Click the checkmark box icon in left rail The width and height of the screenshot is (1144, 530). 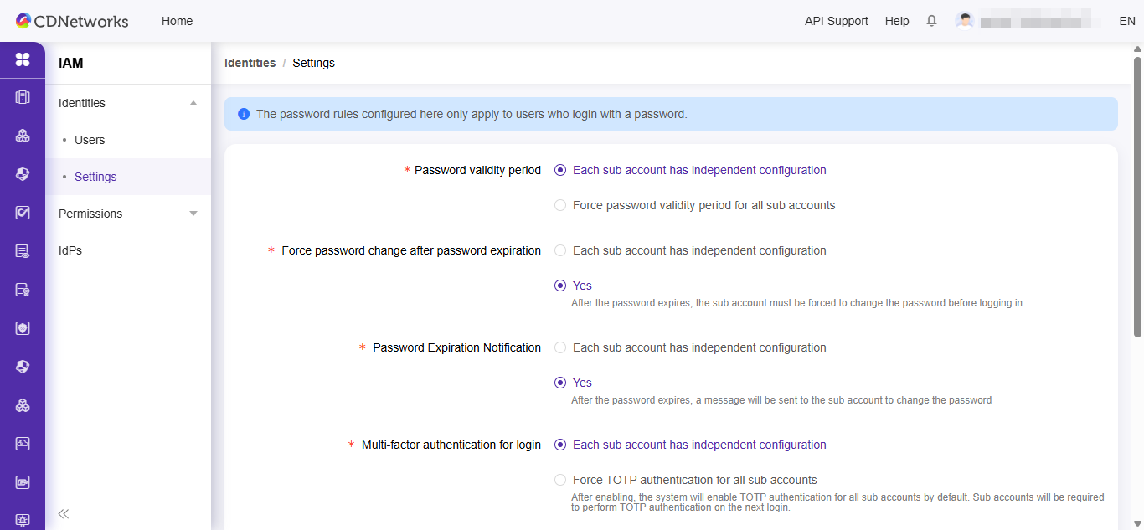click(23, 213)
